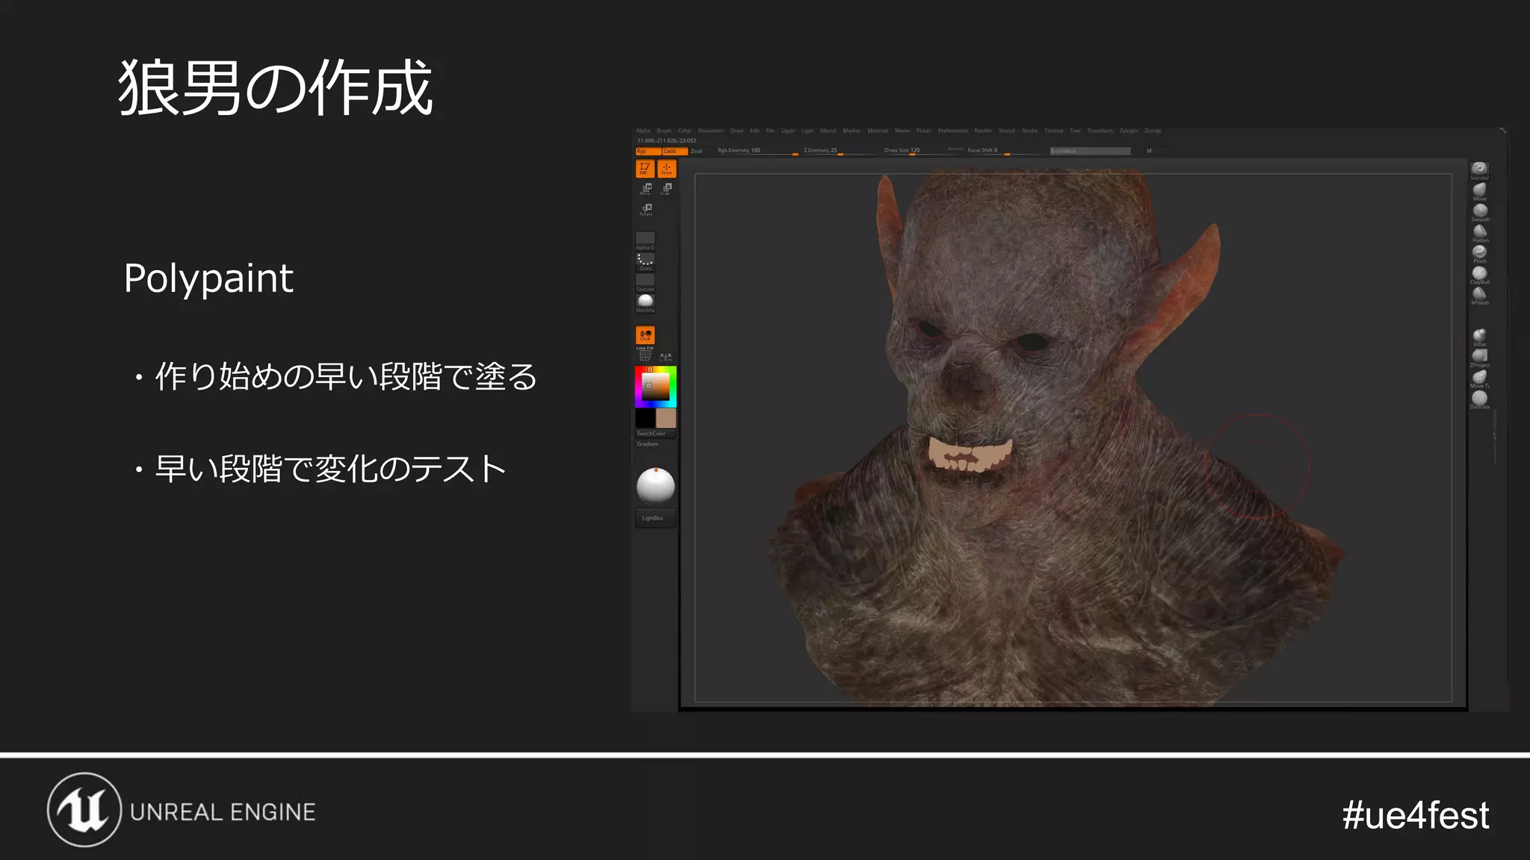Open the SkinShade material selector
Viewport: 1530px width, 860px height.
(645, 303)
